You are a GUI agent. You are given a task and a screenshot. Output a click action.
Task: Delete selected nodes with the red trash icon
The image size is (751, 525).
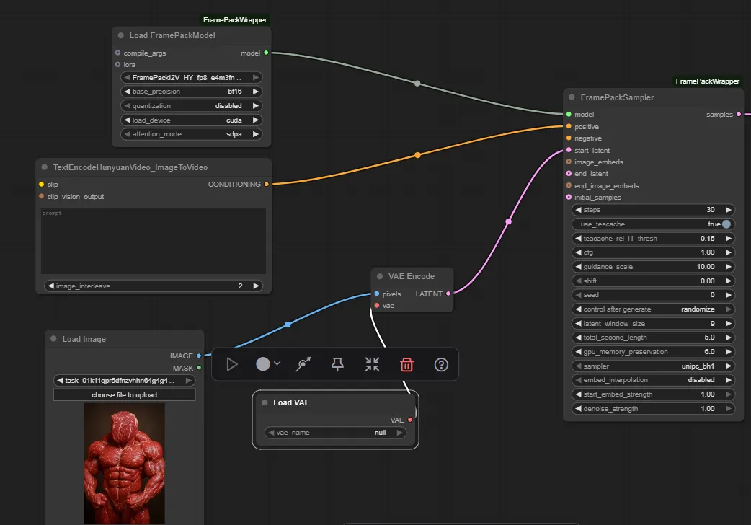pos(406,364)
